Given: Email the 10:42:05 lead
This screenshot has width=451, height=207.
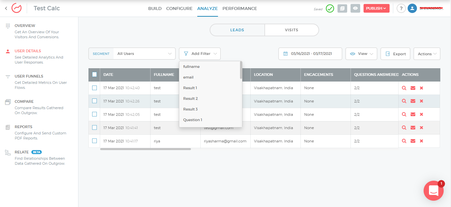Looking at the screenshot, I should pos(413,114).
